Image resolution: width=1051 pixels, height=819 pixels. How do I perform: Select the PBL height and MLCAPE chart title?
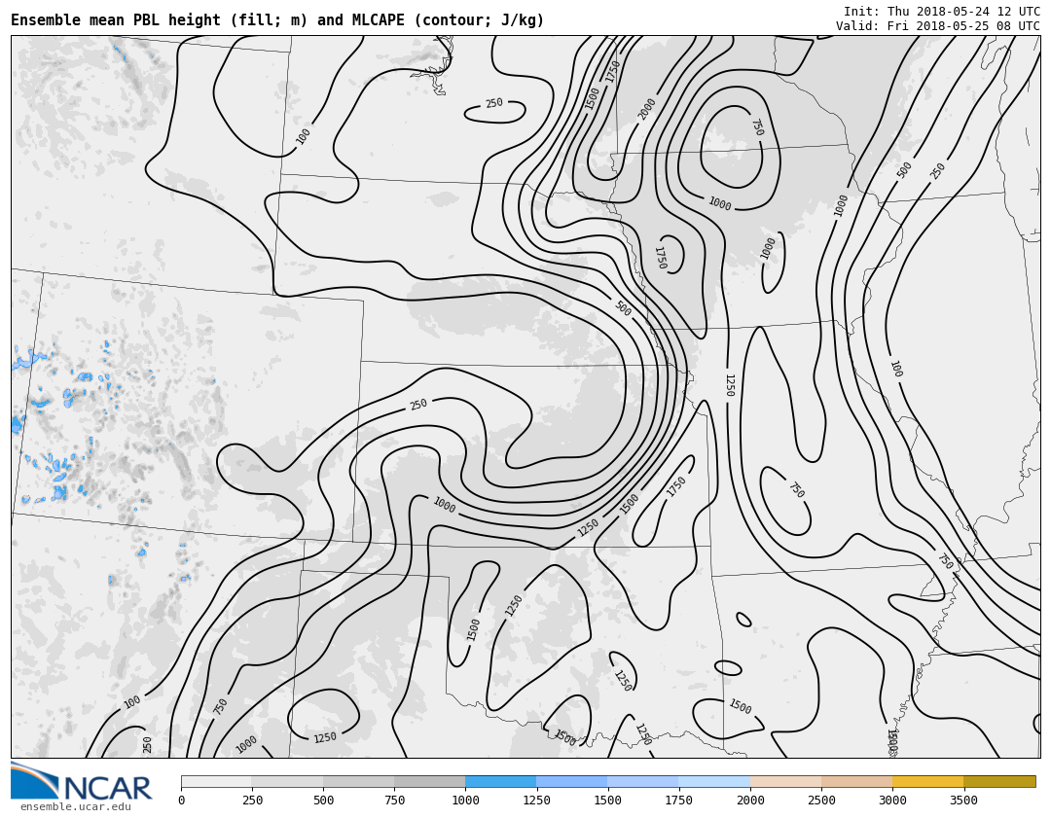click(x=277, y=20)
